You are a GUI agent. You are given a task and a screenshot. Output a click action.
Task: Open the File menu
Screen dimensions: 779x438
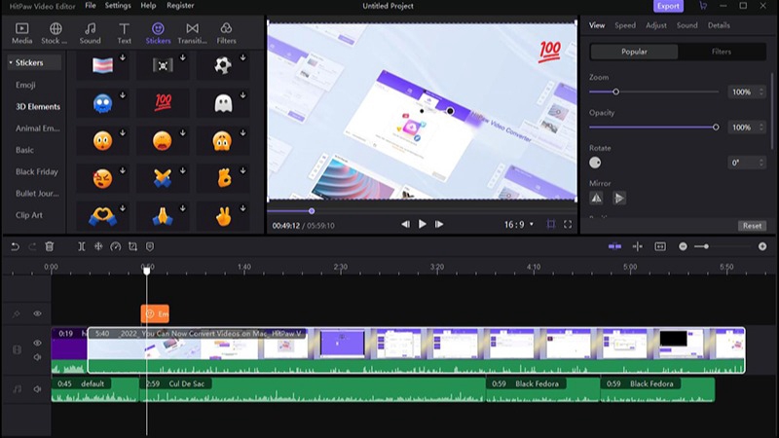(91, 6)
